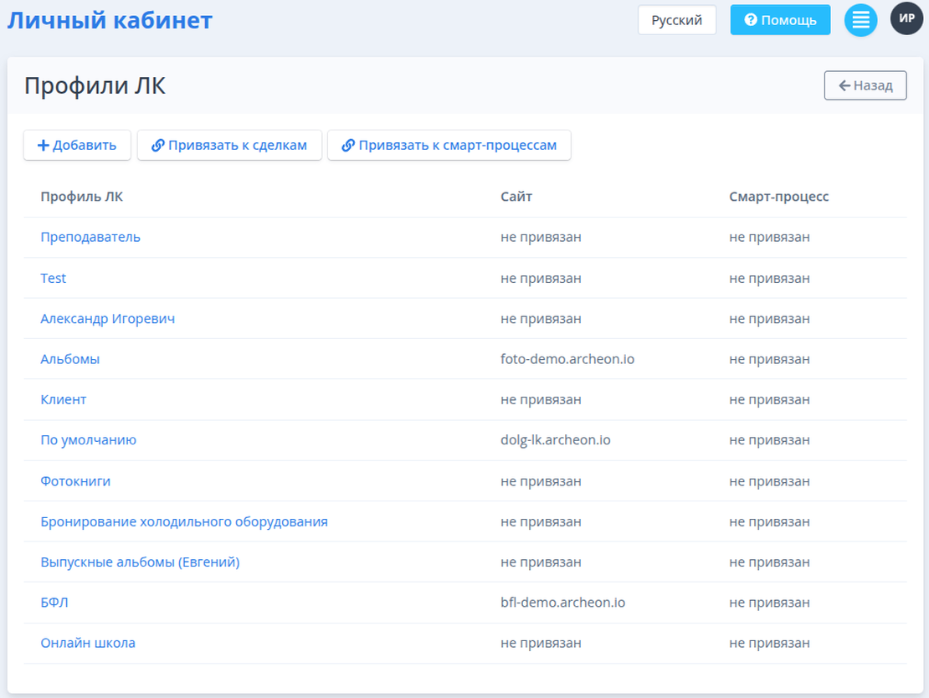Click the Личный кабинет page title
929x698 pixels.
(110, 20)
